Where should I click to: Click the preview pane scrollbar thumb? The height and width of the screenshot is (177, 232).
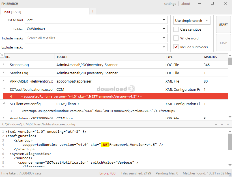point(230,142)
